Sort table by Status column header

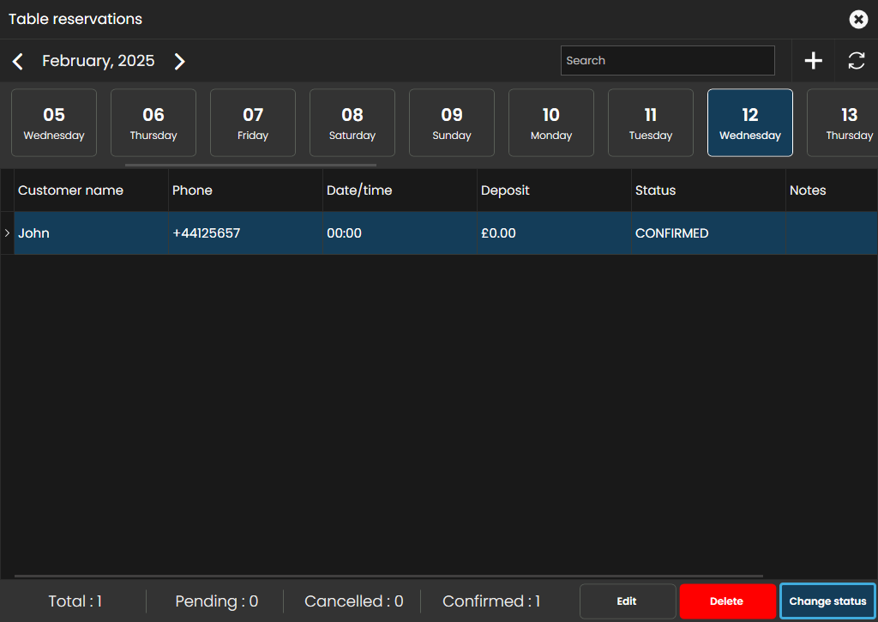click(x=655, y=190)
